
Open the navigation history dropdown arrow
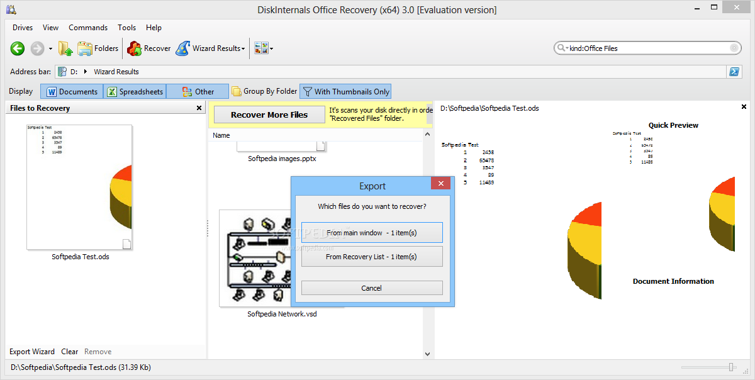coord(49,48)
